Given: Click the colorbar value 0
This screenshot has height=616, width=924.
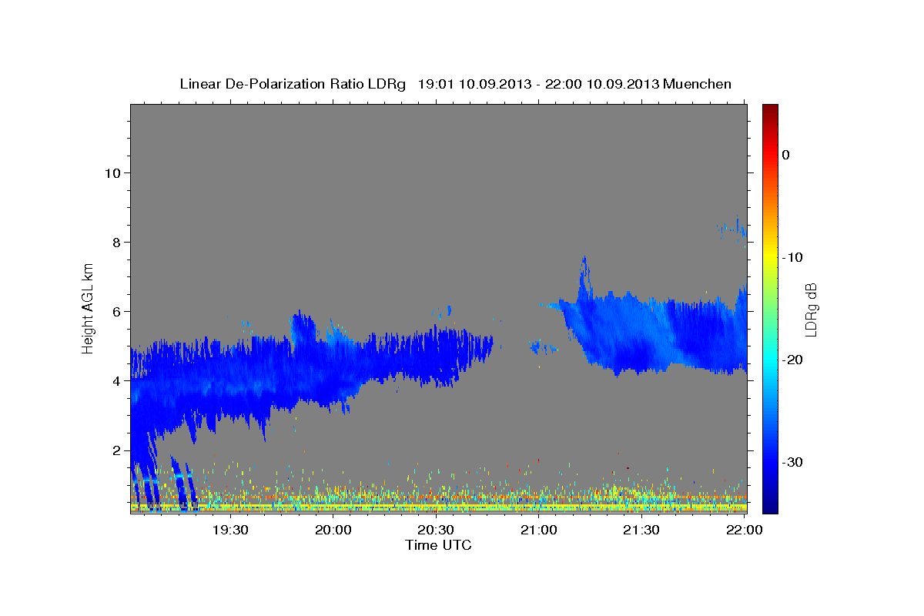Looking at the screenshot, I should pos(786,155).
